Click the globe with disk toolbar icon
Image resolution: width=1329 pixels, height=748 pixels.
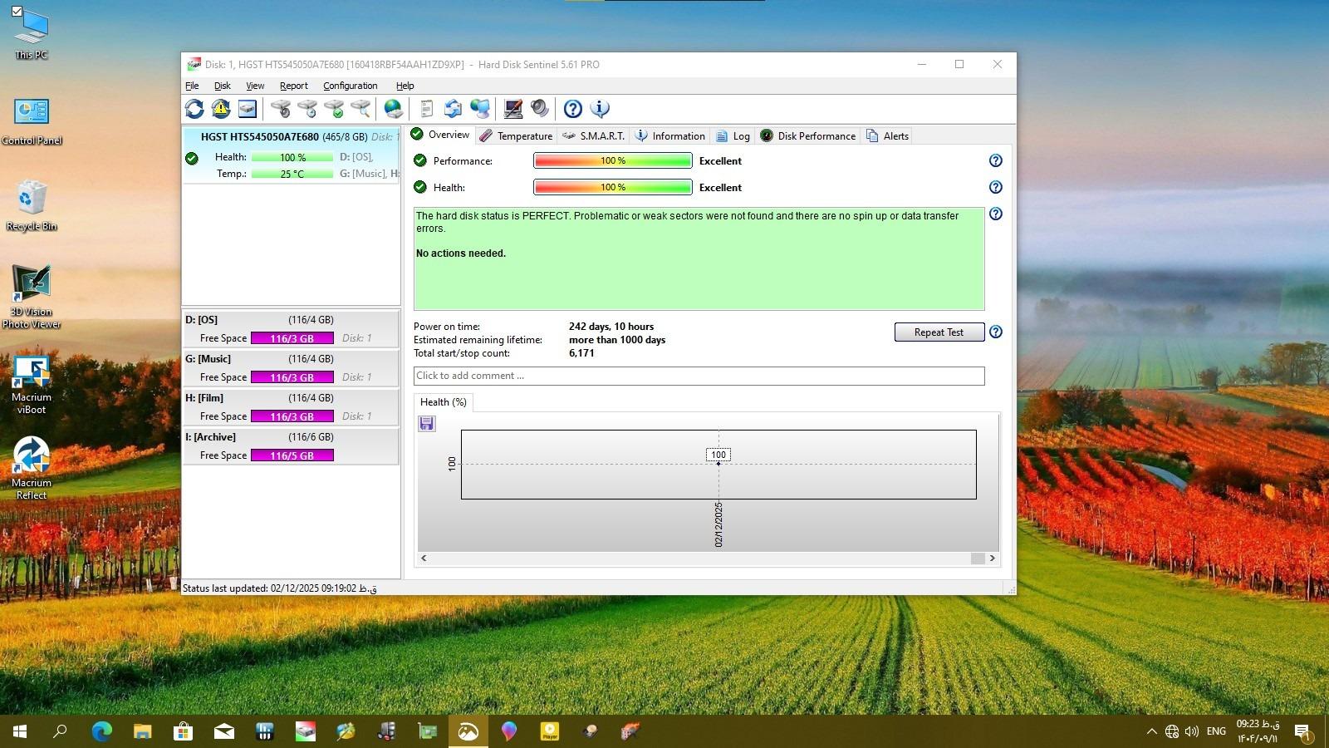(394, 109)
